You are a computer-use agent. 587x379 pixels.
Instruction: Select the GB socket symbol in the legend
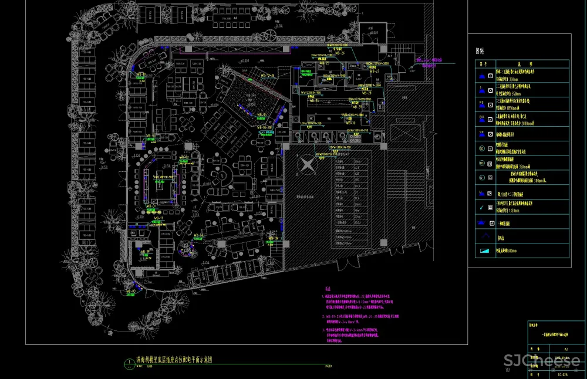pyautogui.click(x=481, y=133)
